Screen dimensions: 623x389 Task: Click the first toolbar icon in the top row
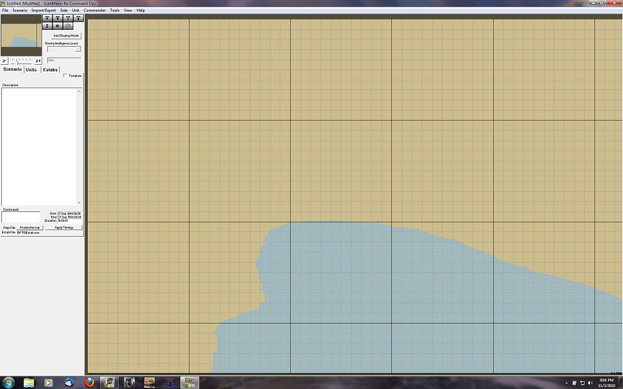click(x=47, y=18)
